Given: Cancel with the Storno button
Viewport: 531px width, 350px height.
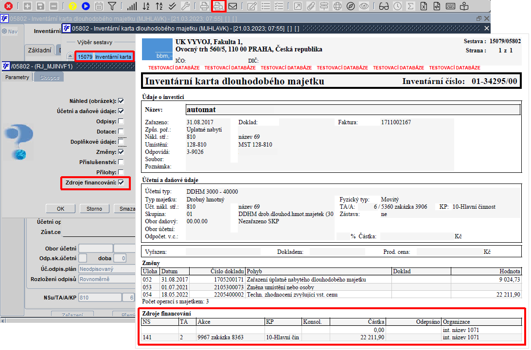Looking at the screenshot, I should point(94,209).
